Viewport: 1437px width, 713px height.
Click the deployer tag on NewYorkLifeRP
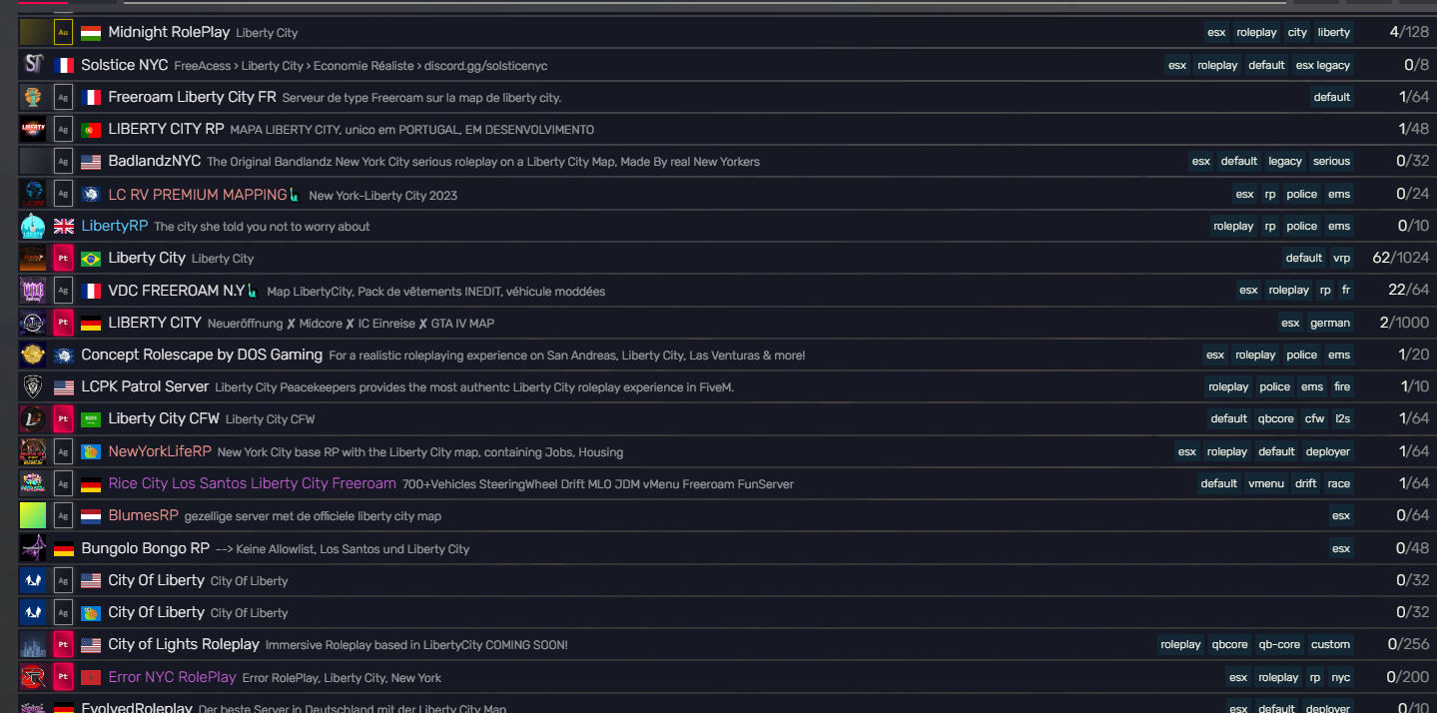(1328, 451)
